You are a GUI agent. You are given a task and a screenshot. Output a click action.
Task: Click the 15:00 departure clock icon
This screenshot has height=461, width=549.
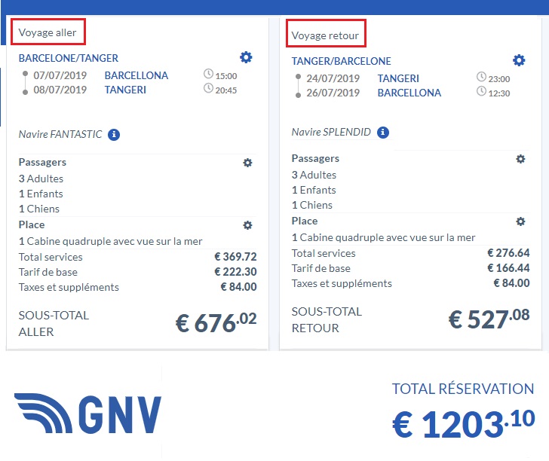[208, 75]
